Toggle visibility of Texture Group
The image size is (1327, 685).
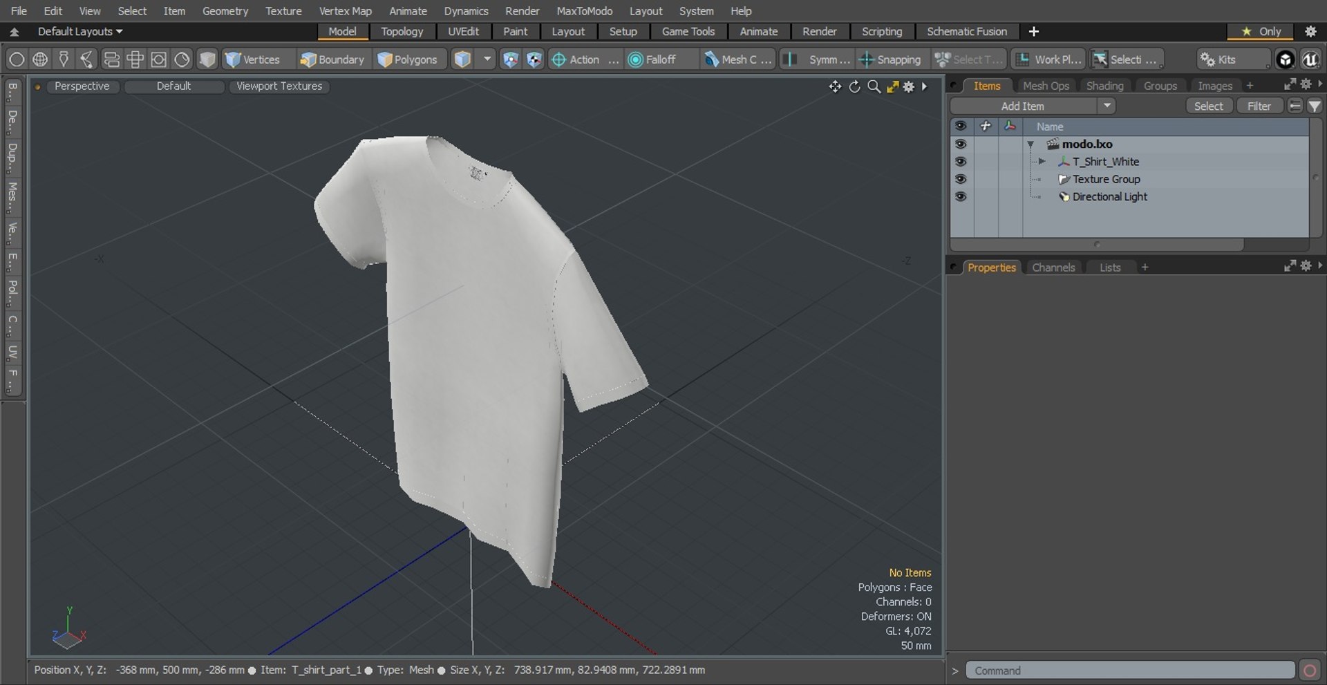pyautogui.click(x=961, y=179)
